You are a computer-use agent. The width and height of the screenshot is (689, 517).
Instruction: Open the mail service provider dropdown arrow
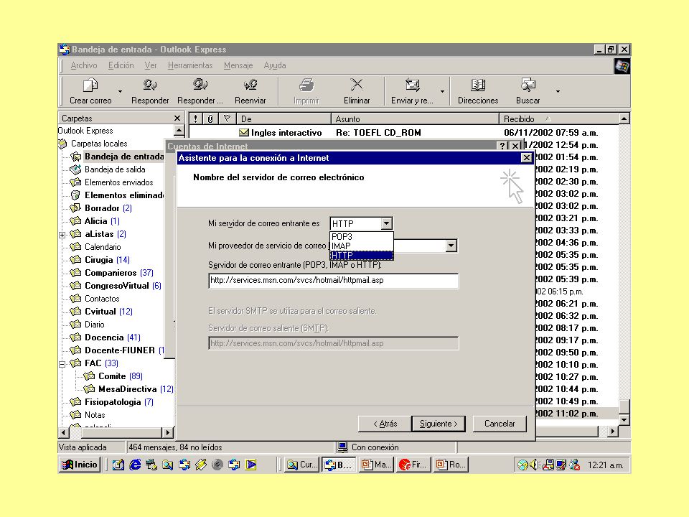click(451, 246)
